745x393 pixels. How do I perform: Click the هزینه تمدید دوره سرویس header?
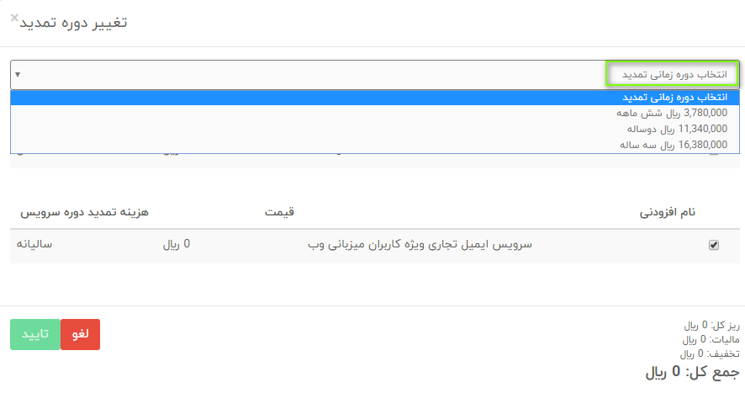[85, 212]
